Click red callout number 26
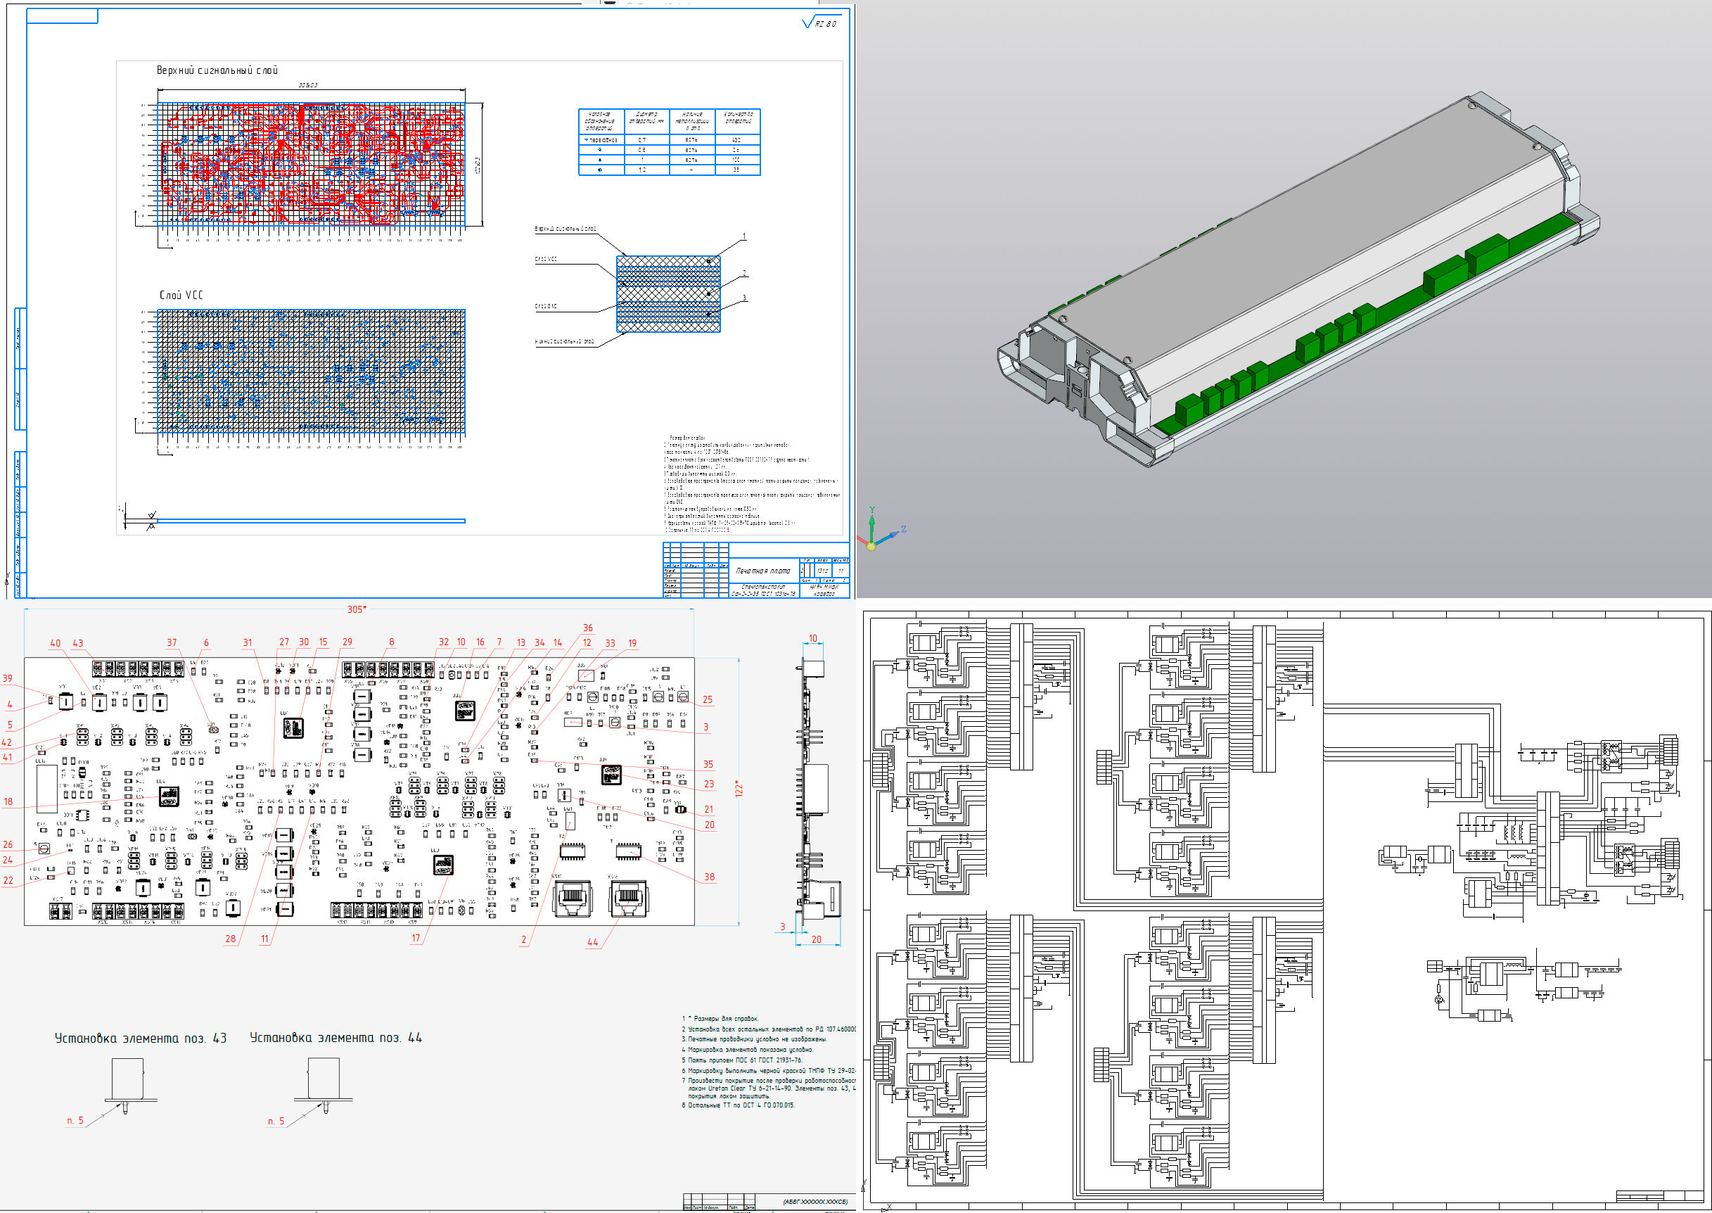The width and height of the screenshot is (1712, 1213). coord(8,845)
